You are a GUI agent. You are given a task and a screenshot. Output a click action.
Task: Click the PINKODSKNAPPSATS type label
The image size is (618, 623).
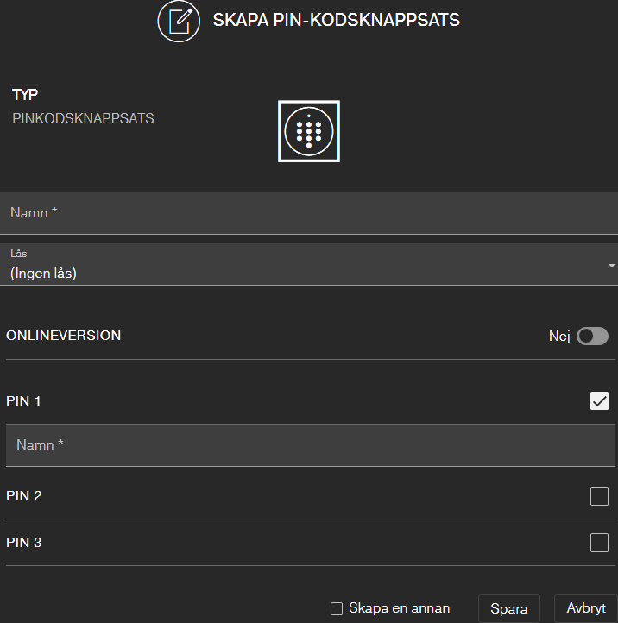pos(83,119)
